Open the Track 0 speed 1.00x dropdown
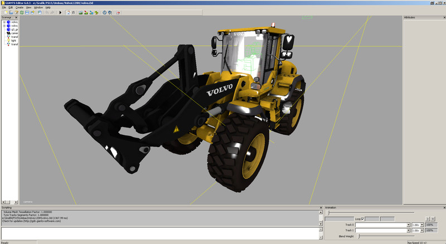Image resolution: width=446 pixels, height=244 pixels. 422,225
